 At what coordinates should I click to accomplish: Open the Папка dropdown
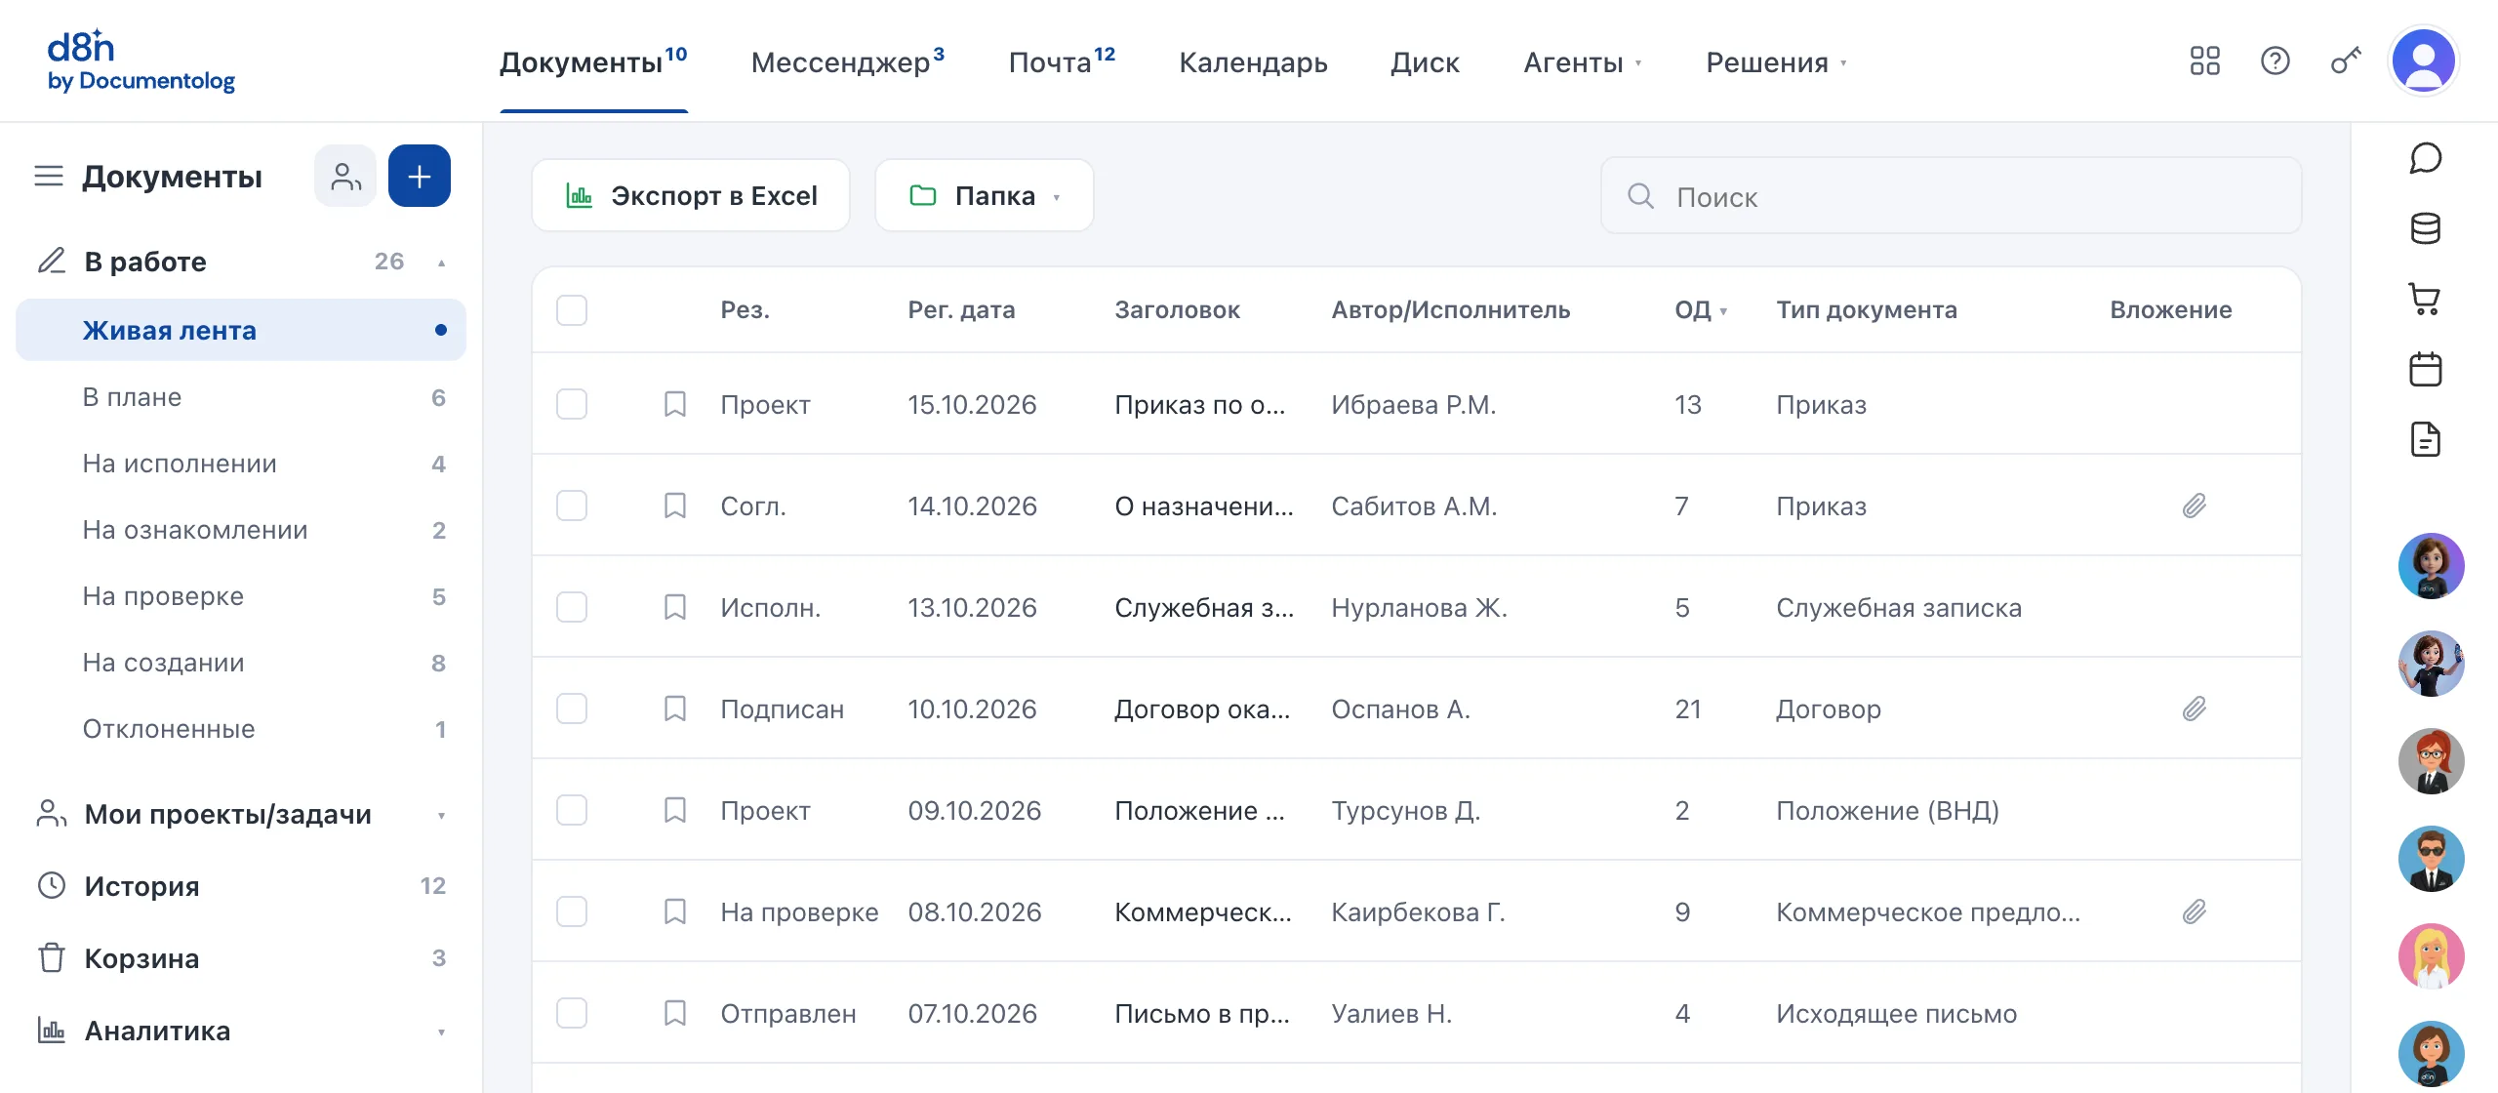pyautogui.click(x=985, y=196)
